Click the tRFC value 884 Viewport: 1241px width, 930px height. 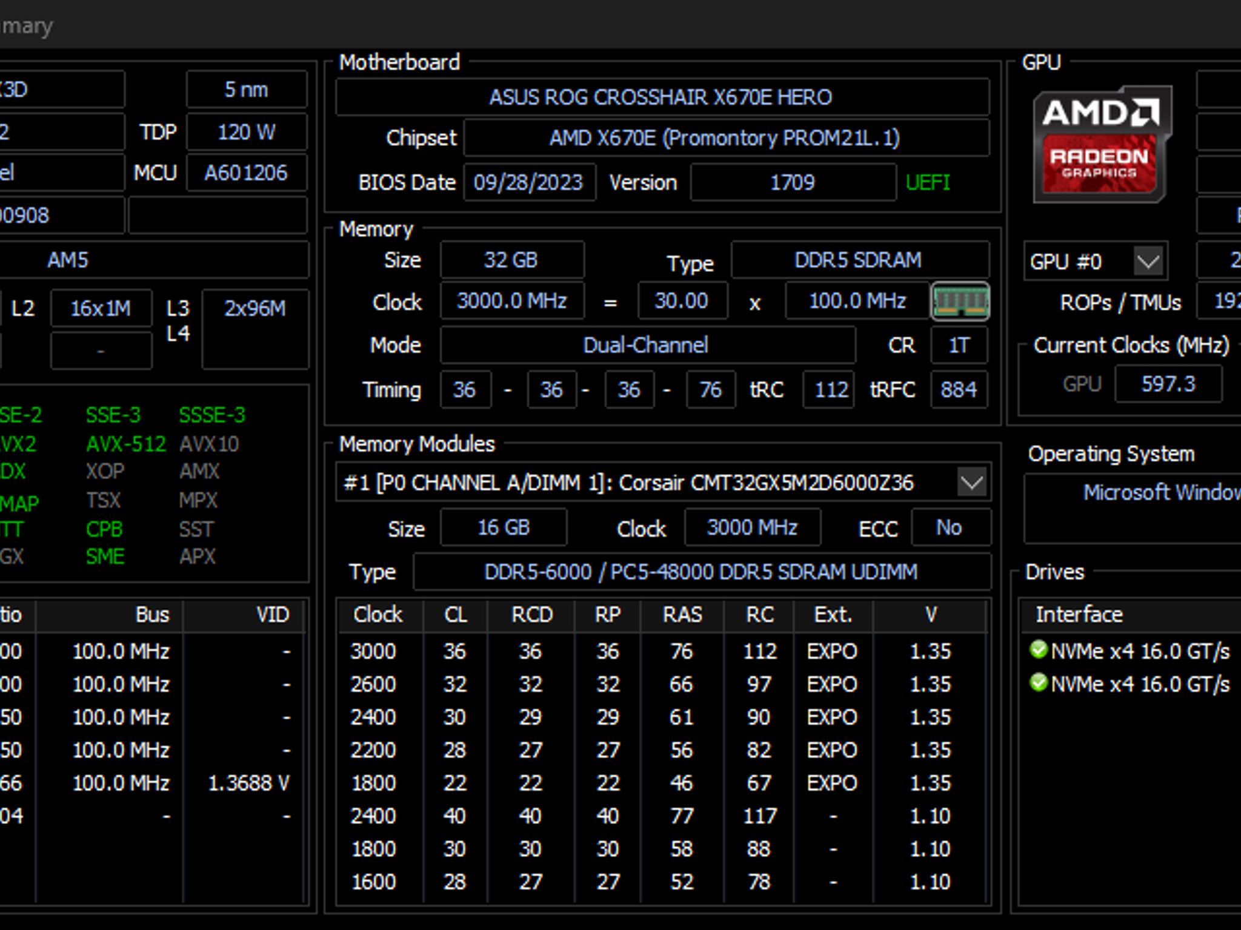coord(959,389)
